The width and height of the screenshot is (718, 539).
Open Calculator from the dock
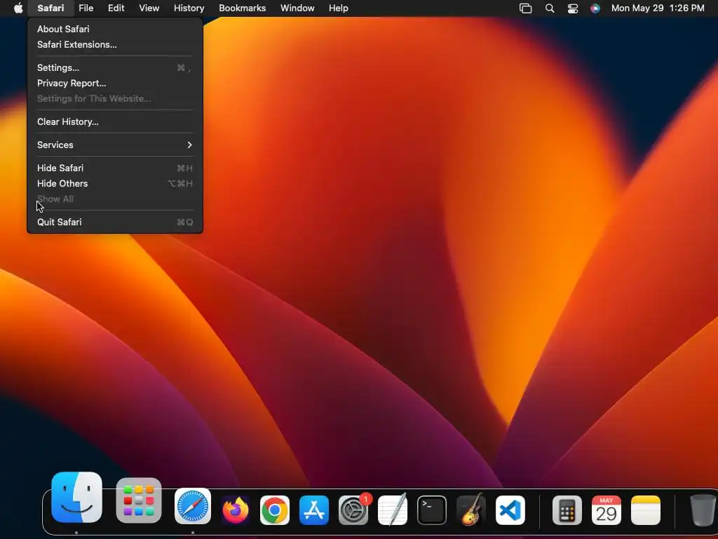[x=567, y=510]
